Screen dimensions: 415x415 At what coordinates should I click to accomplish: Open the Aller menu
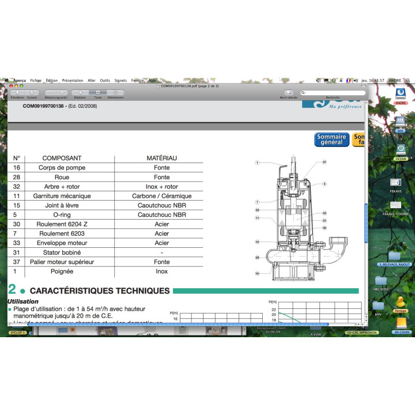(92, 81)
